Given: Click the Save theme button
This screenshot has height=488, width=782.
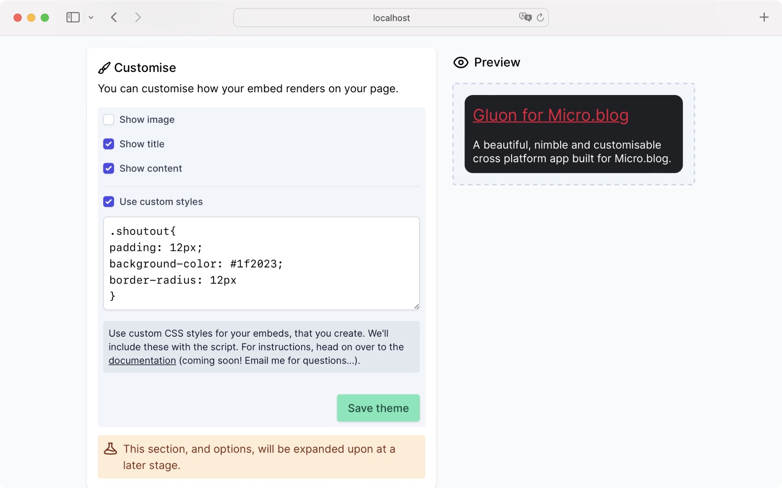Looking at the screenshot, I should point(378,408).
